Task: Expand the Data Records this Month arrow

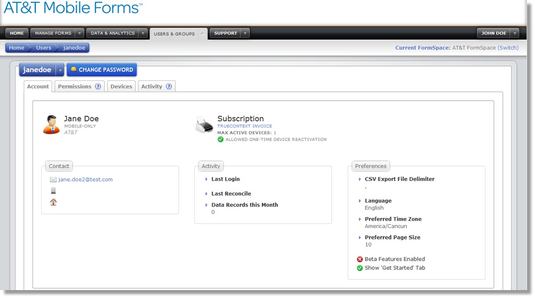Action: (x=206, y=205)
